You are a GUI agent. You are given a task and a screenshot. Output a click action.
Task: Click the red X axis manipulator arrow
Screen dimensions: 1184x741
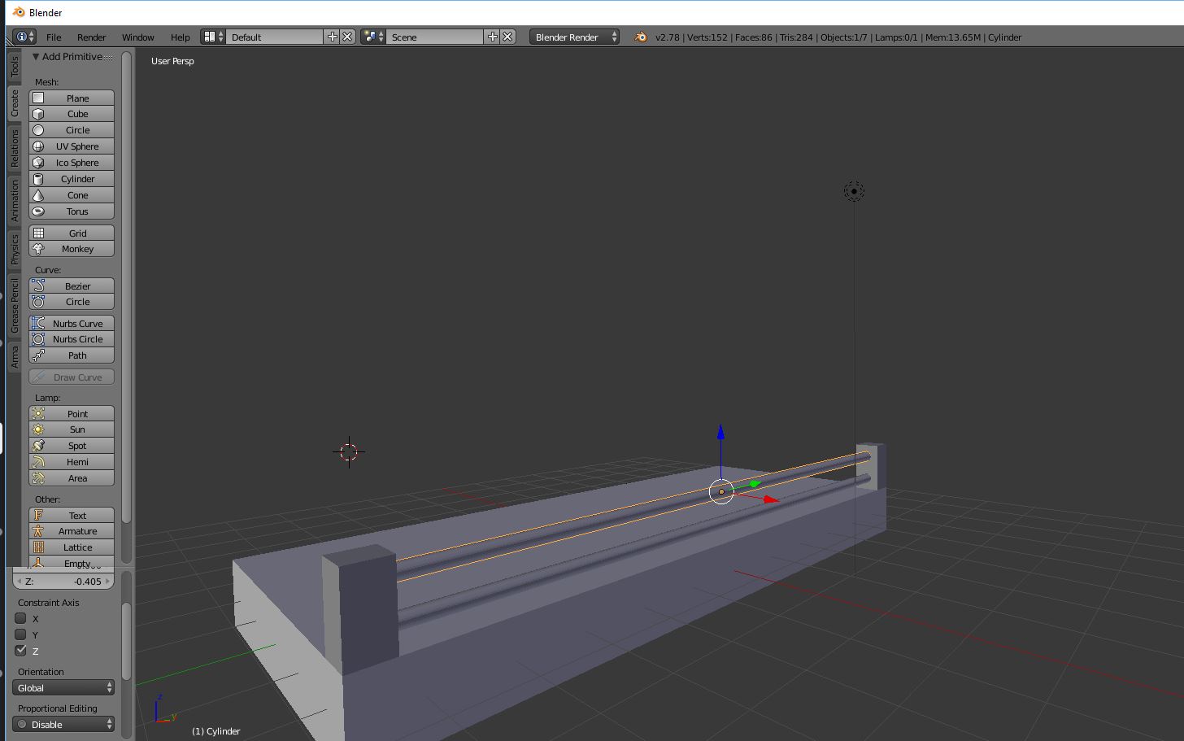click(769, 499)
